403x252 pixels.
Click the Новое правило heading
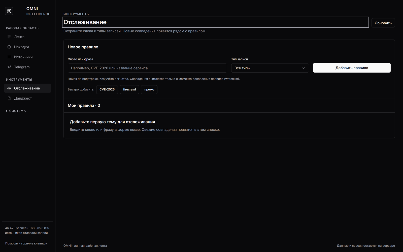pos(83,47)
